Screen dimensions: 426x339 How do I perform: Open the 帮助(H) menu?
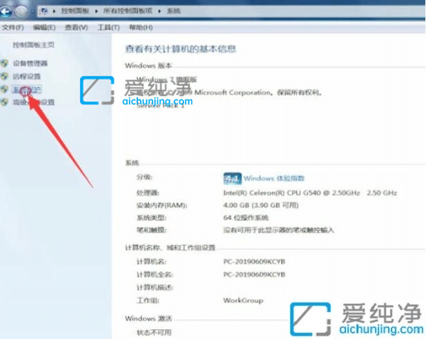point(141,28)
